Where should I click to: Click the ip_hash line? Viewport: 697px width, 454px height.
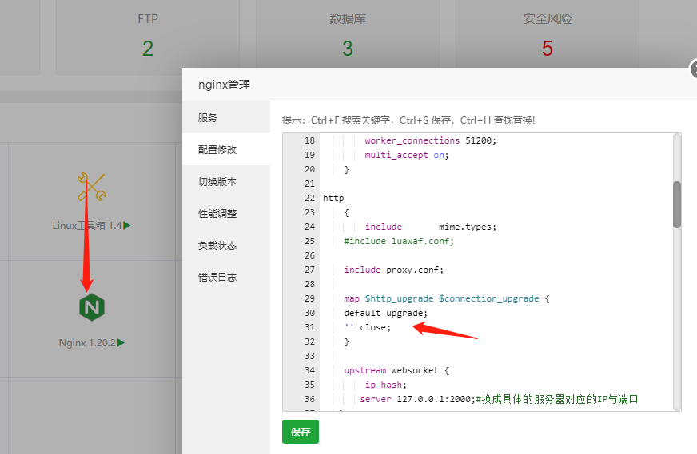click(385, 385)
